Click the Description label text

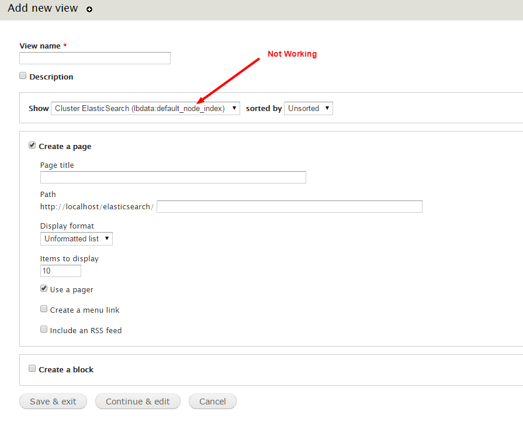click(51, 77)
